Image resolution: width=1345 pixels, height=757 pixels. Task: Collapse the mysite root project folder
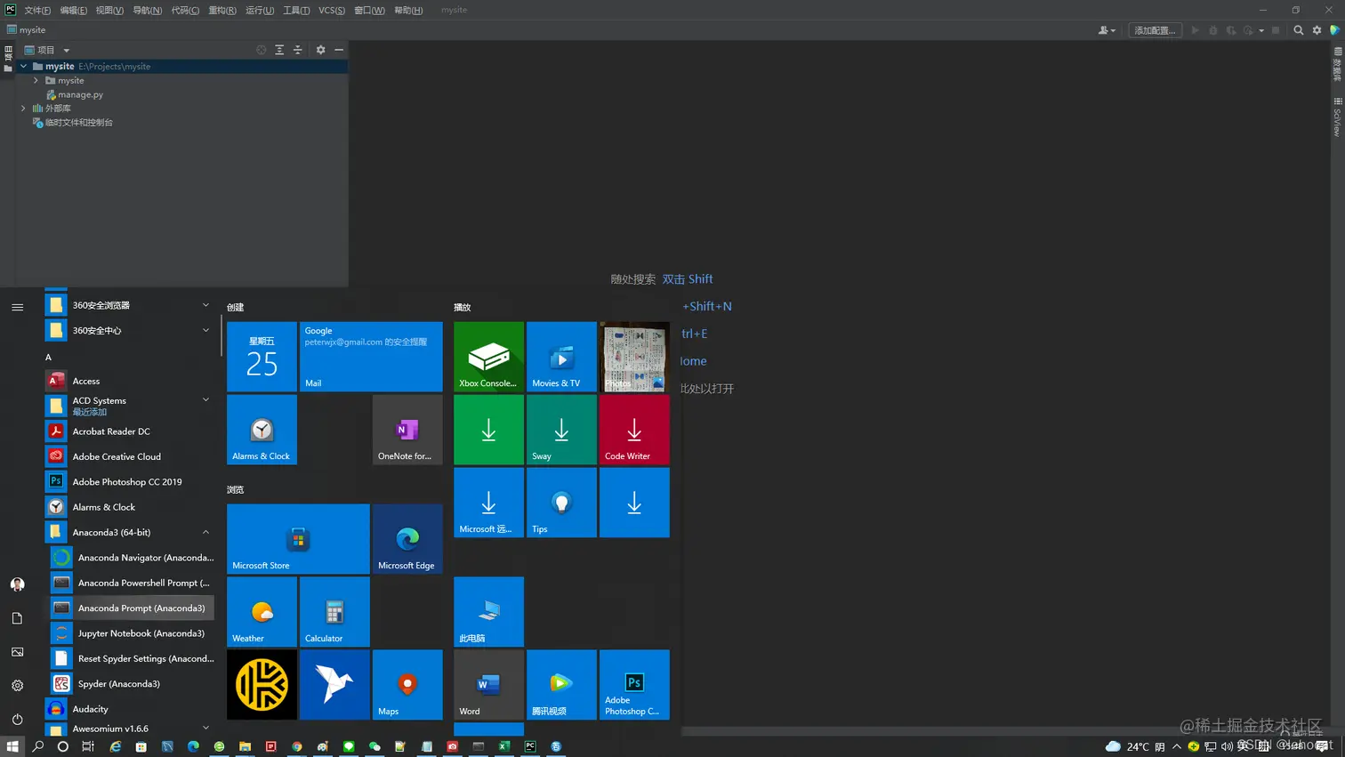tap(24, 66)
